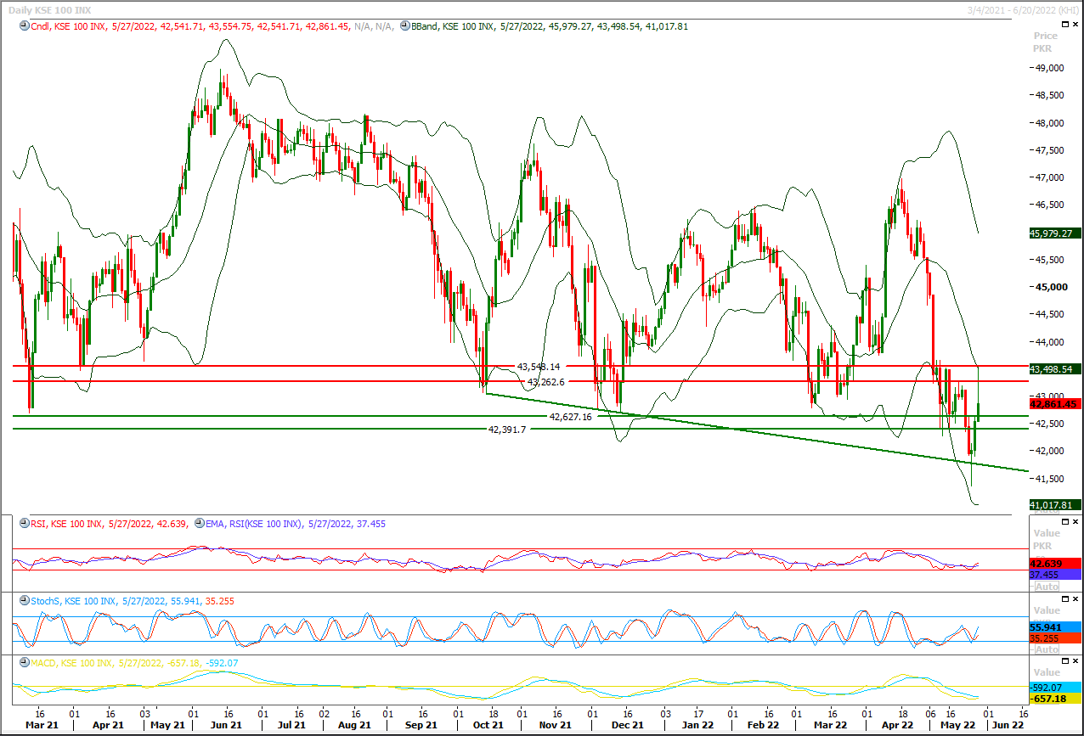1084x736 pixels.
Task: Click the 47,000 price axis label
Action: (1049, 178)
